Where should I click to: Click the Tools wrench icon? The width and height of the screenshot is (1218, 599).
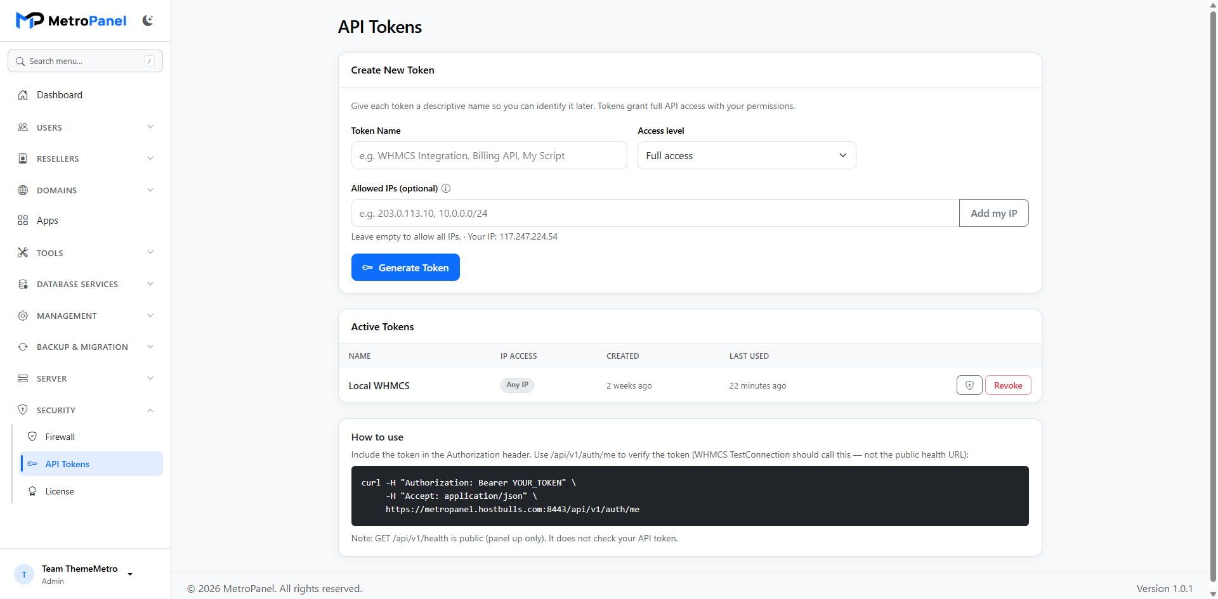23,253
